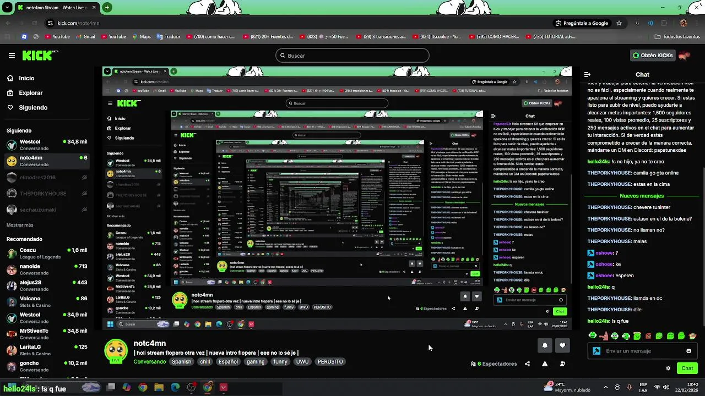The image size is (705, 396).
Task: Collapse the chat panel with the arrow icon
Action: (x=587, y=74)
